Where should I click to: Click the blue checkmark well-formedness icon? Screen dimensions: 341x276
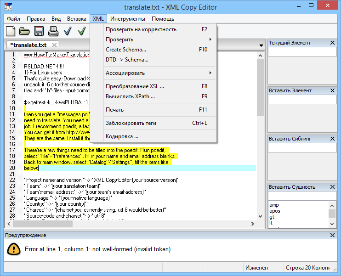(x=68, y=31)
